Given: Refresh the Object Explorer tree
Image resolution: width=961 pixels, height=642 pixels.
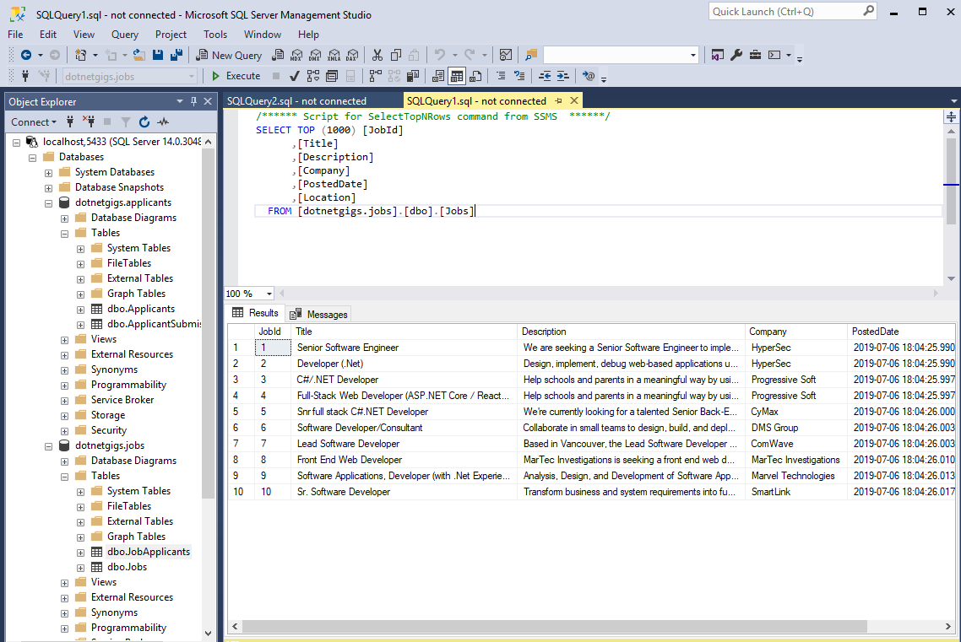Looking at the screenshot, I should point(144,122).
